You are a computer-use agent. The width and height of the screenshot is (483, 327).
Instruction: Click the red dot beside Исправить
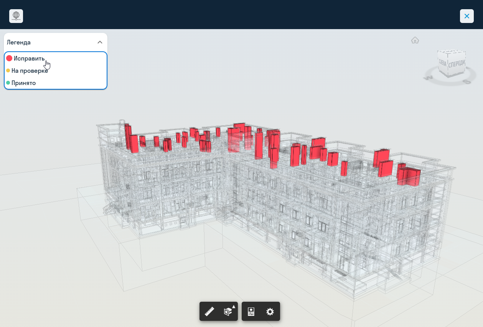[x=9, y=58]
